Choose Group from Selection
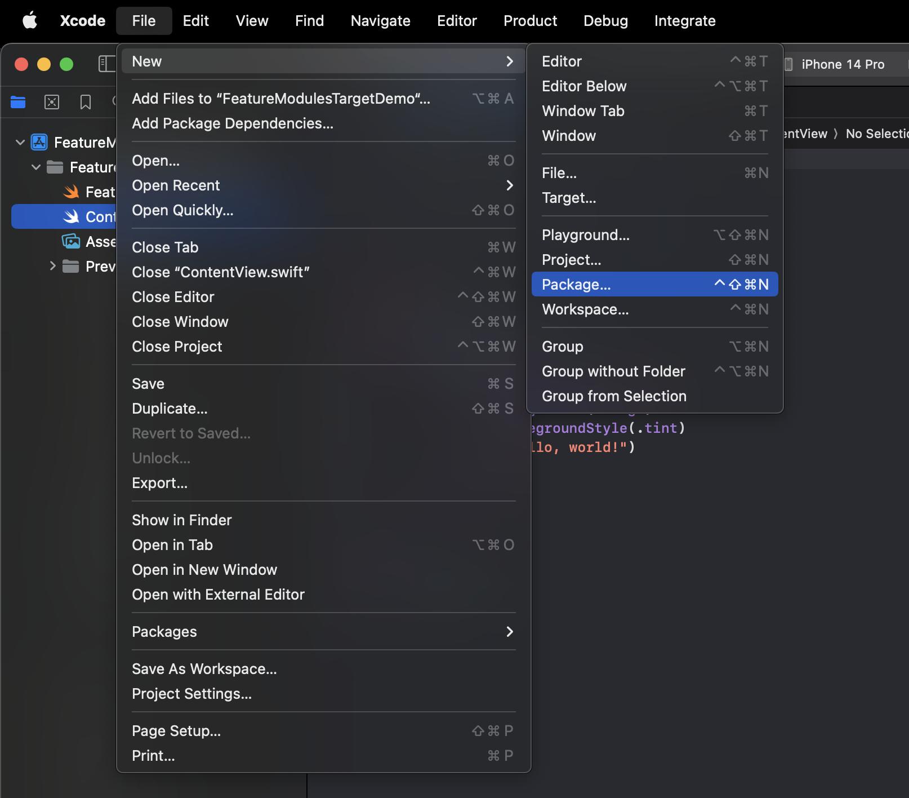This screenshot has height=798, width=909. click(x=654, y=396)
